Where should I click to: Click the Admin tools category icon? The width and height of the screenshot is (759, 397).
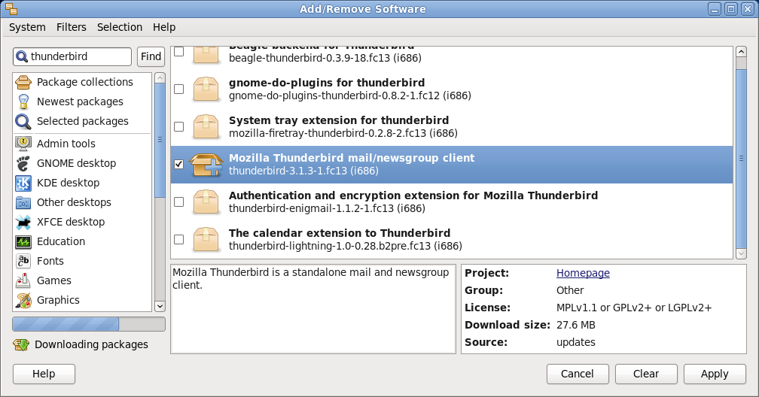[23, 144]
